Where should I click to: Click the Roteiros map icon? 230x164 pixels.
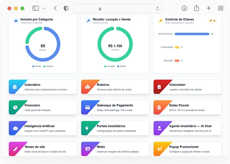click(x=88, y=87)
